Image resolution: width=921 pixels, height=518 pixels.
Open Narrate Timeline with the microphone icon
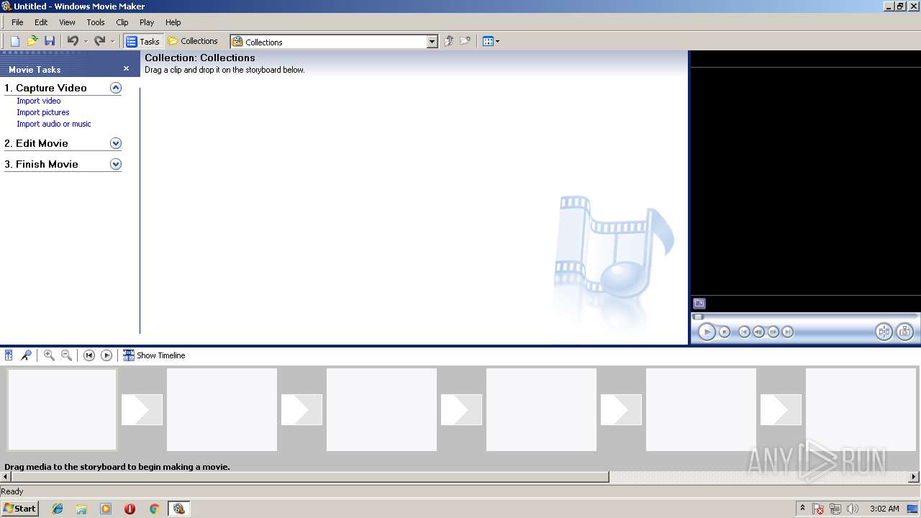[x=26, y=355]
